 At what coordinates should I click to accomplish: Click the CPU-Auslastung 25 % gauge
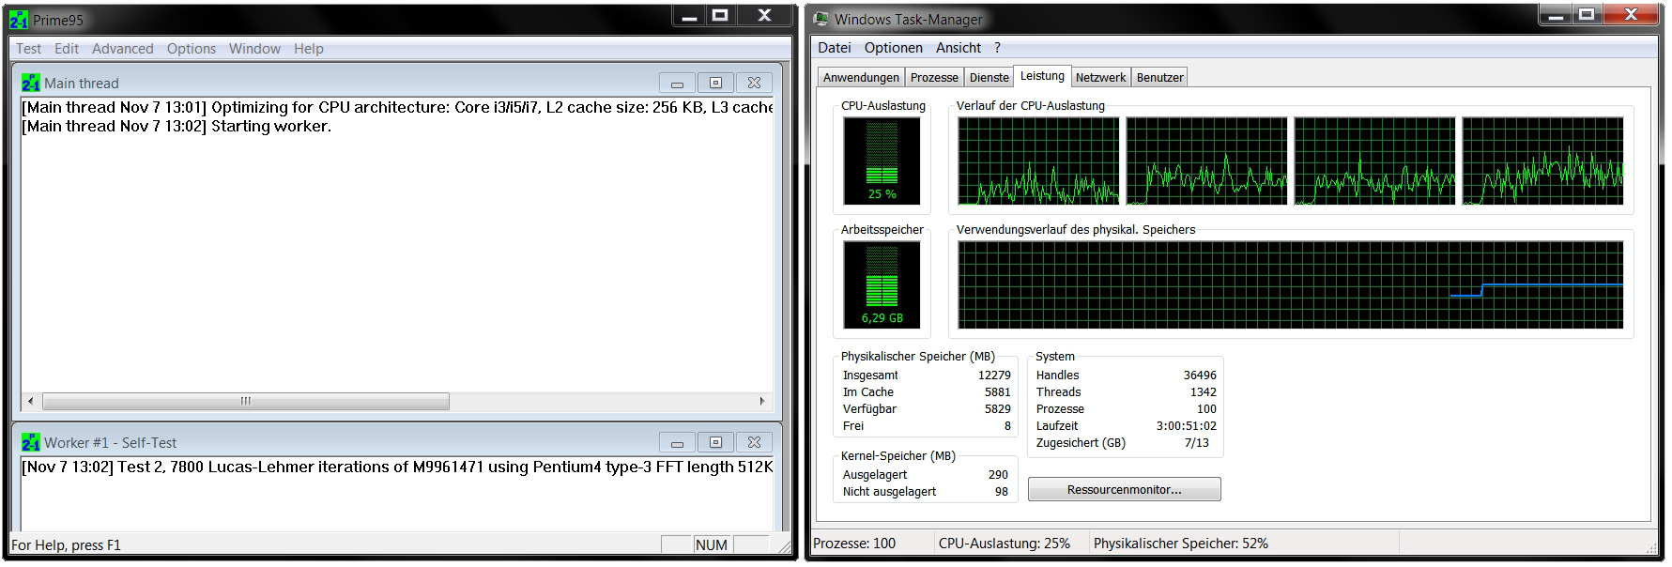882,161
